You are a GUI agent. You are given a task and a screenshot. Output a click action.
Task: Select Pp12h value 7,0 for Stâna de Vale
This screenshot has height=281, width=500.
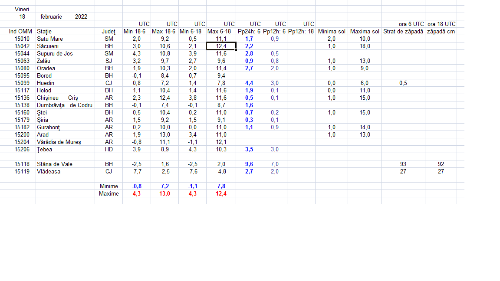pos(275,164)
